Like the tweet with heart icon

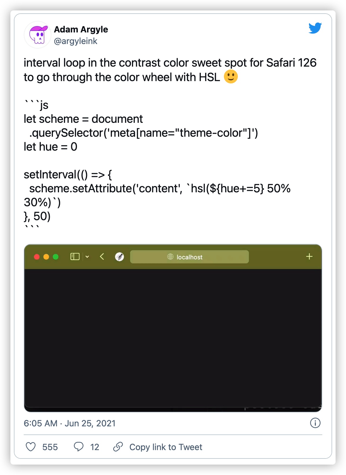tap(31, 447)
